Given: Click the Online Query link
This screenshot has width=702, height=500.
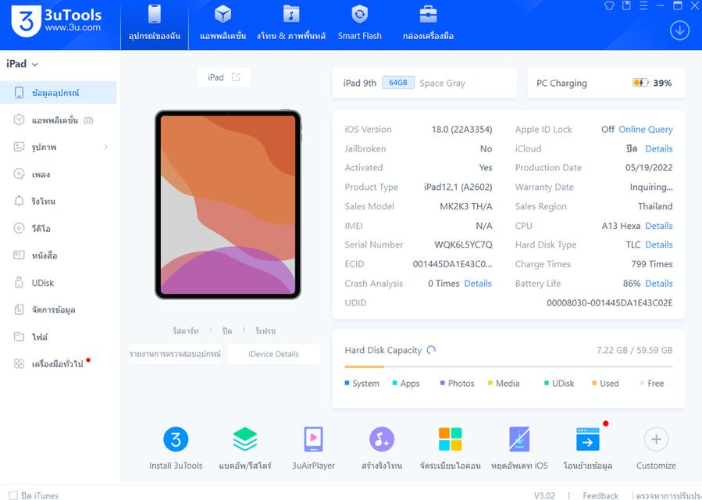Looking at the screenshot, I should tap(645, 130).
